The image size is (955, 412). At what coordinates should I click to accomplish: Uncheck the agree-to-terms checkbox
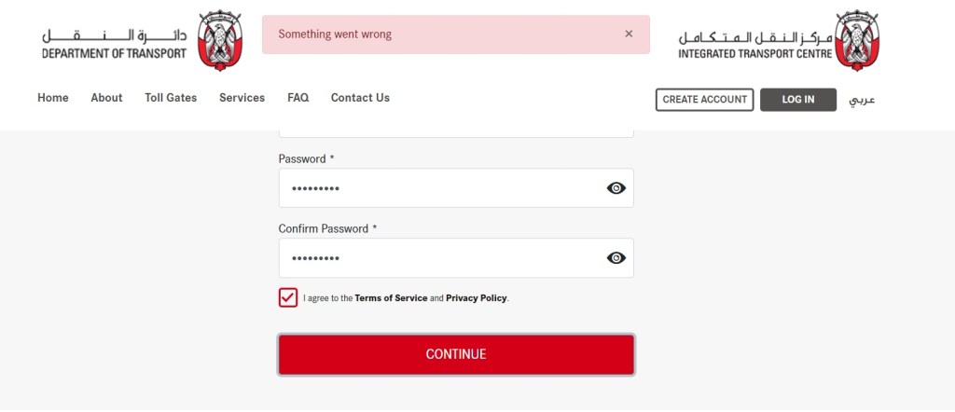coord(287,298)
